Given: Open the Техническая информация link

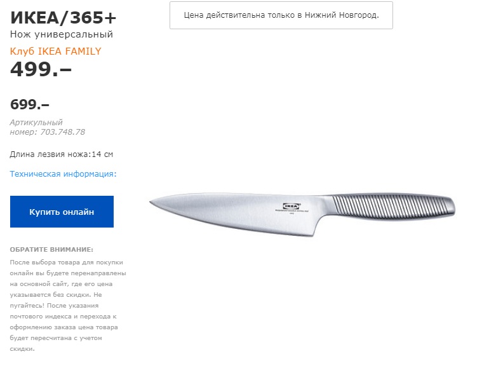Looking at the screenshot, I should point(64,174).
